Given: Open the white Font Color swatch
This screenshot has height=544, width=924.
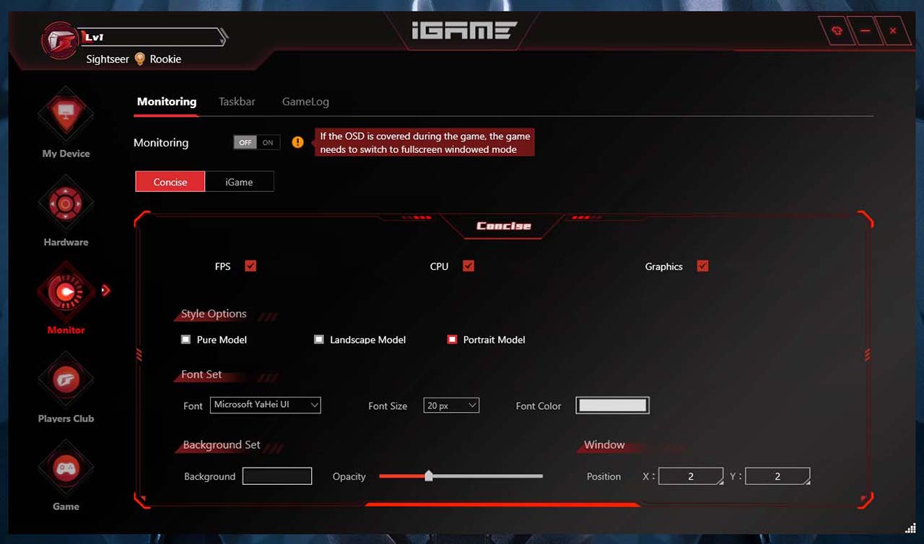Looking at the screenshot, I should (612, 405).
